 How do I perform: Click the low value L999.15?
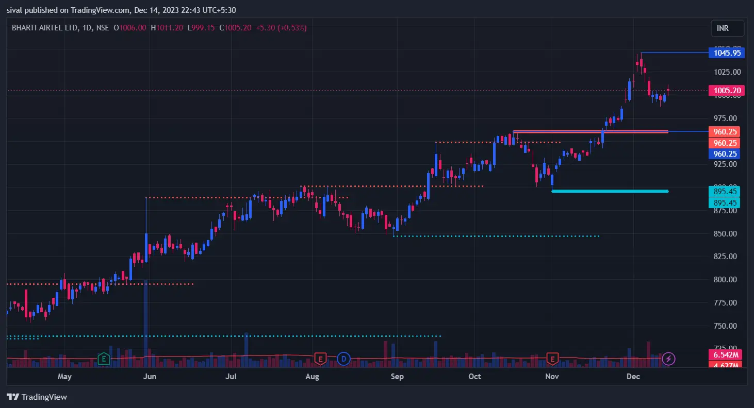point(201,28)
